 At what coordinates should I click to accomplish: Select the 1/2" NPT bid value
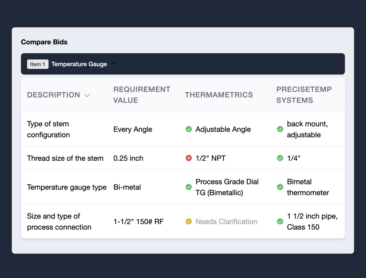coord(211,158)
